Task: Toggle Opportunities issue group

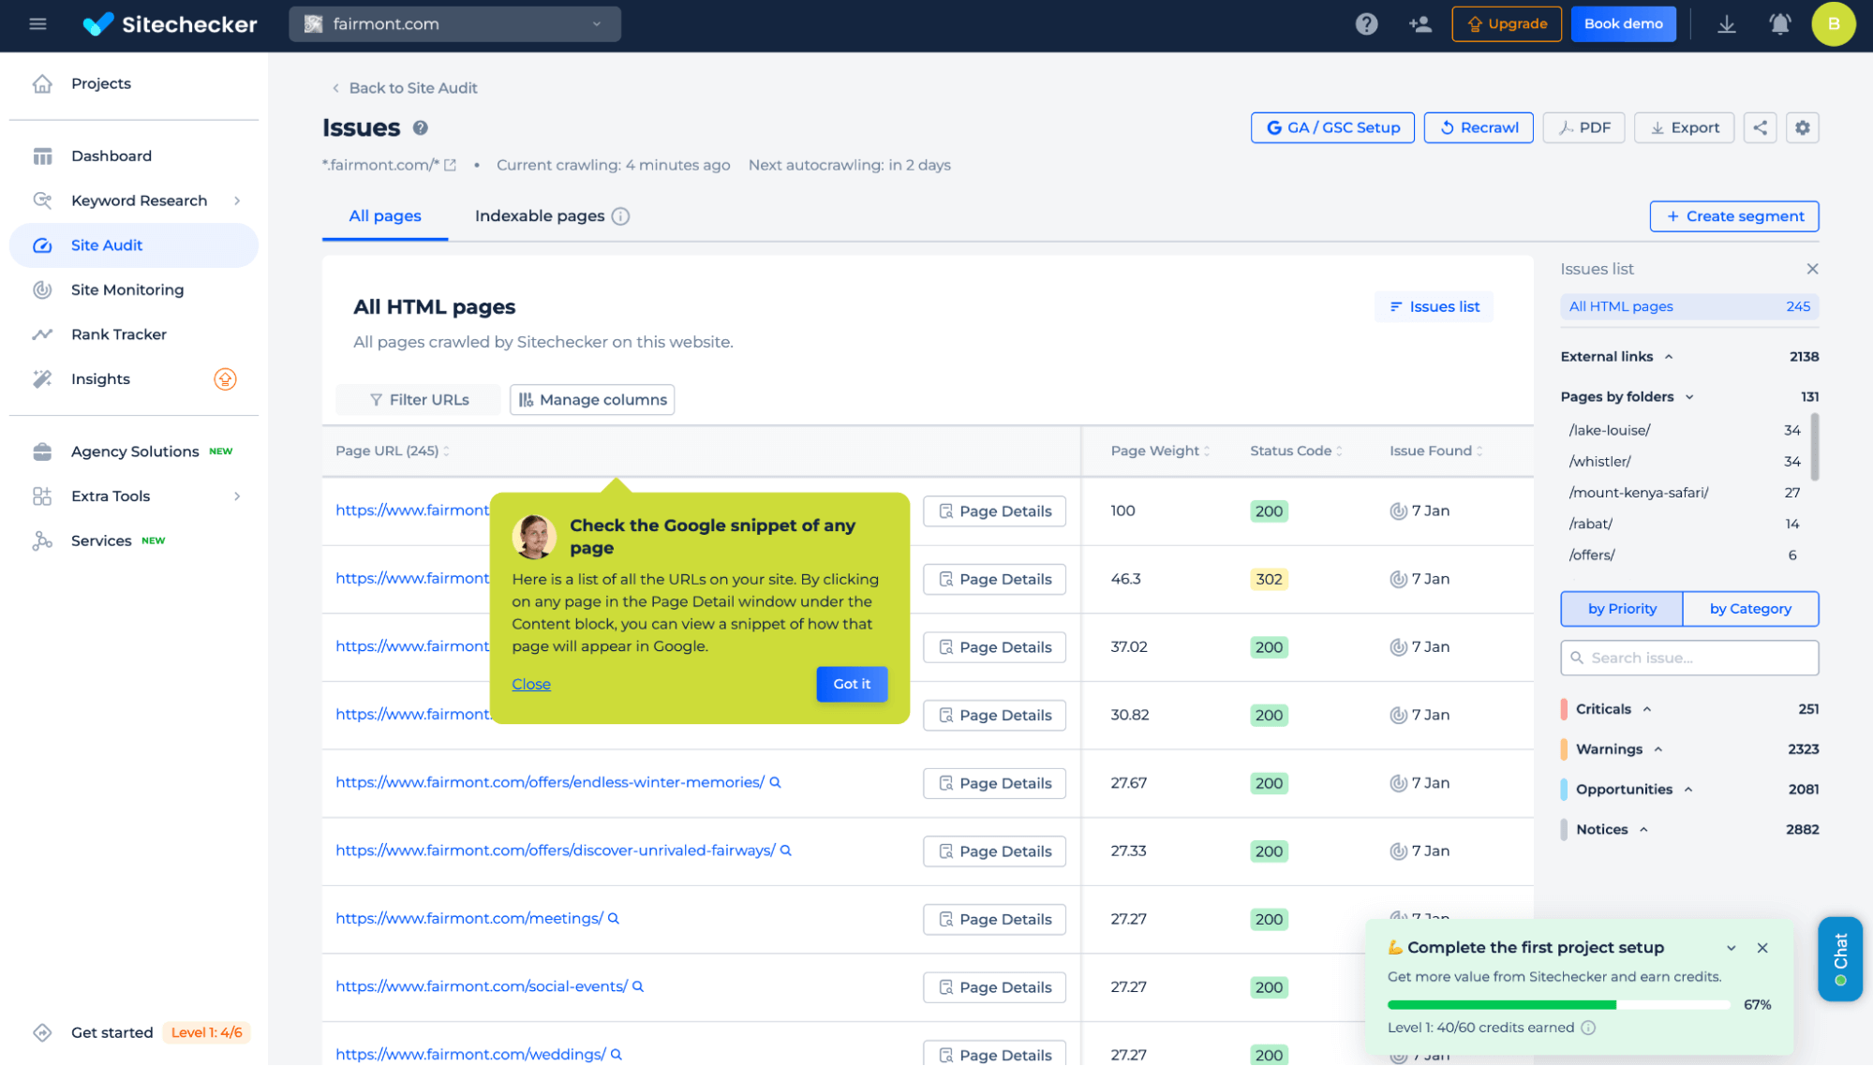Action: pos(1687,790)
